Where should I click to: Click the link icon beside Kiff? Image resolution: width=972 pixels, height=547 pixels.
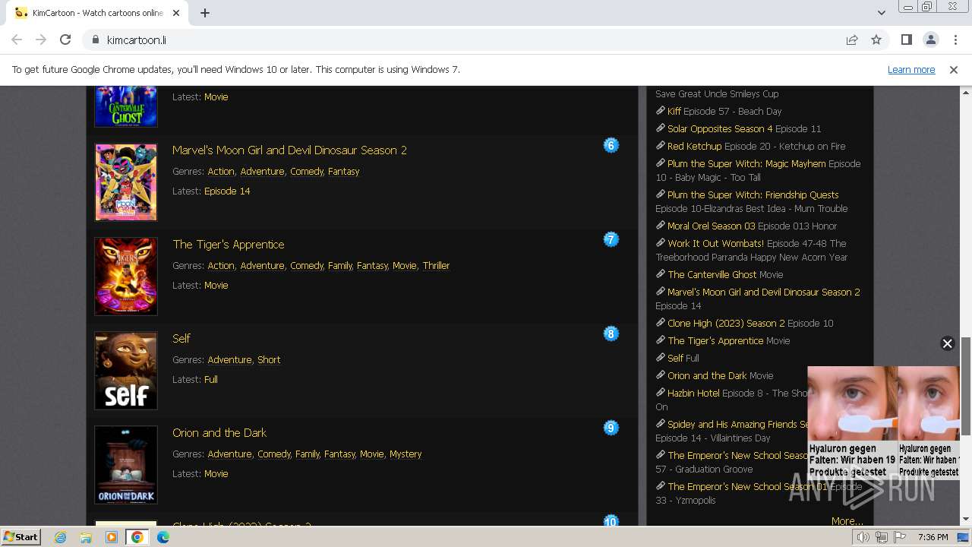click(661, 111)
